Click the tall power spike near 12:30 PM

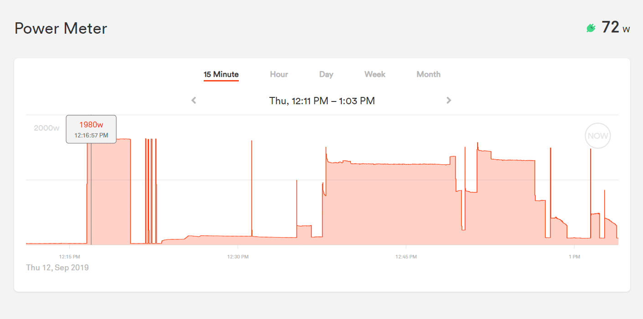click(251, 182)
